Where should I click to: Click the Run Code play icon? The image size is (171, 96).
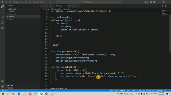pyautogui.click(x=162, y=6)
